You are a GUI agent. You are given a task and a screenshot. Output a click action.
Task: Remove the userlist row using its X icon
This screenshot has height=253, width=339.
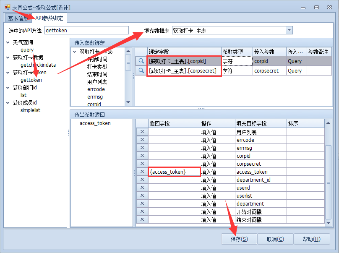point(142,196)
